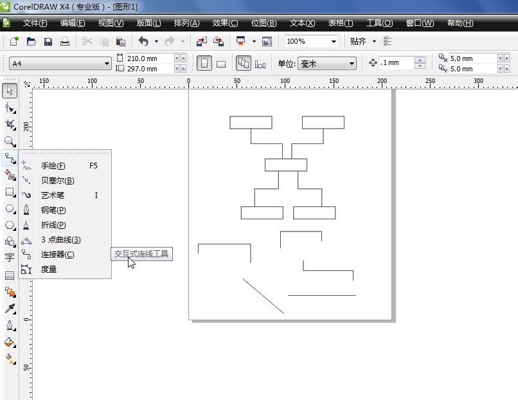Image resolution: width=518 pixels, height=400 pixels.
Task: Open the 毫米 units dropdown
Action: 327,64
